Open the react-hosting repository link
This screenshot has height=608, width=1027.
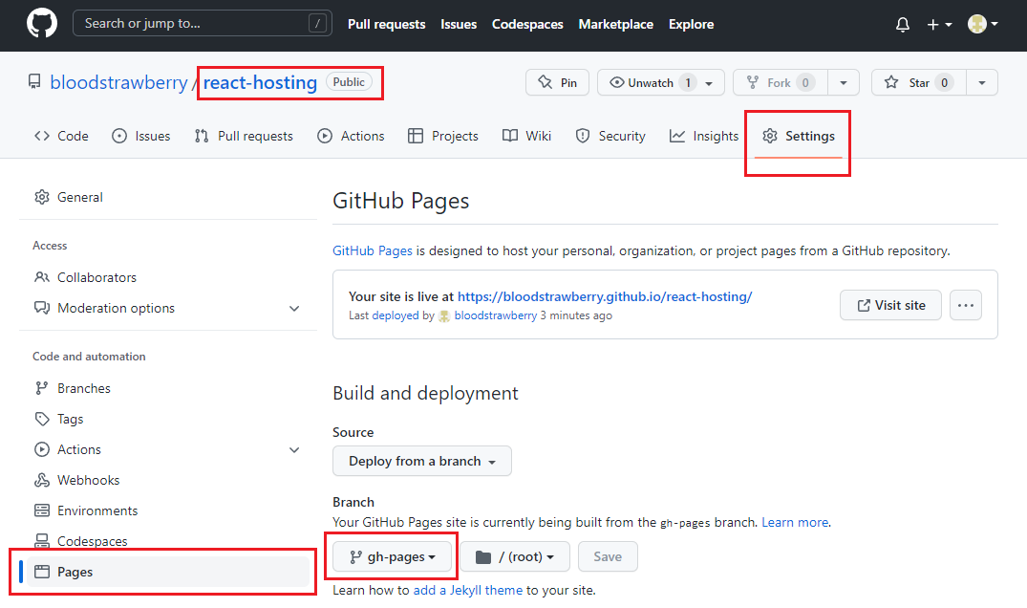260,82
